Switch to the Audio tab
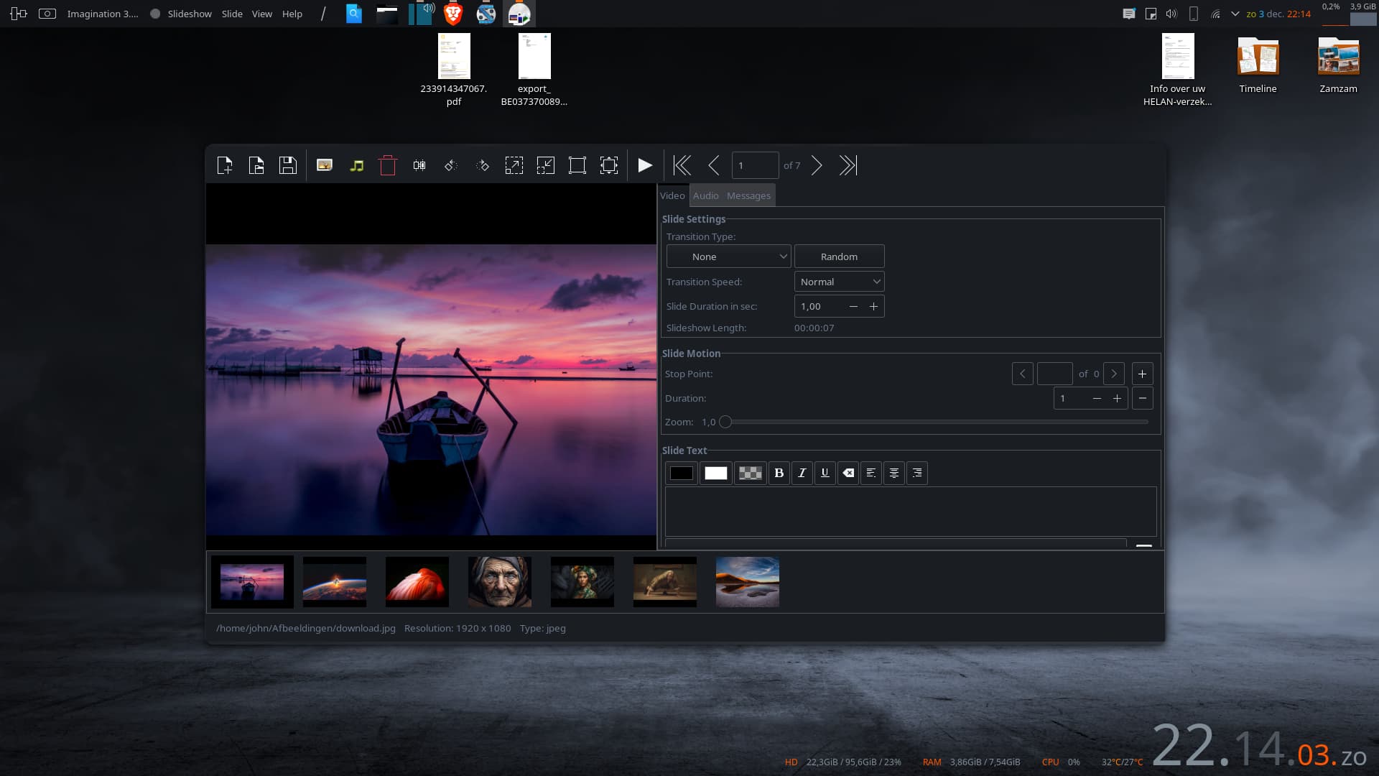Viewport: 1379px width, 776px height. (x=705, y=195)
